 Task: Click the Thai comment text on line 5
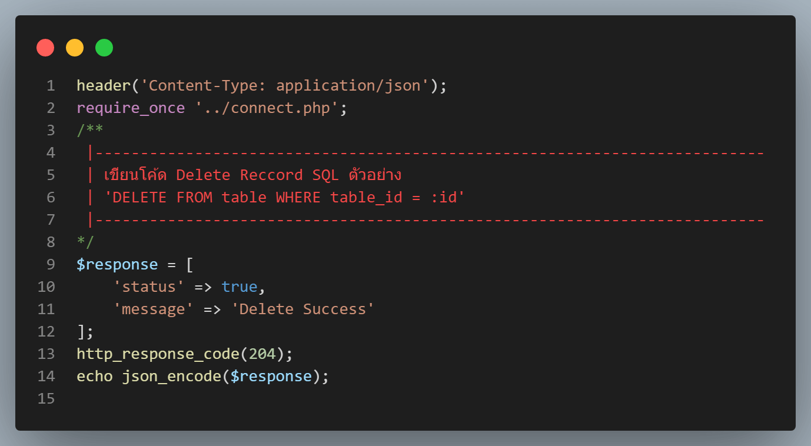click(x=253, y=175)
